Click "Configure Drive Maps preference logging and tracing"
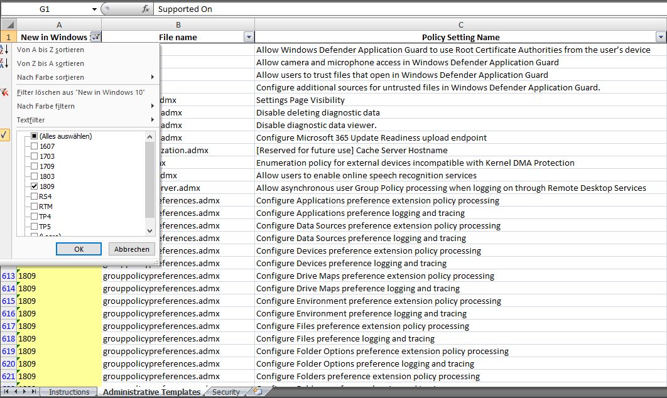 pyautogui.click(x=461, y=288)
